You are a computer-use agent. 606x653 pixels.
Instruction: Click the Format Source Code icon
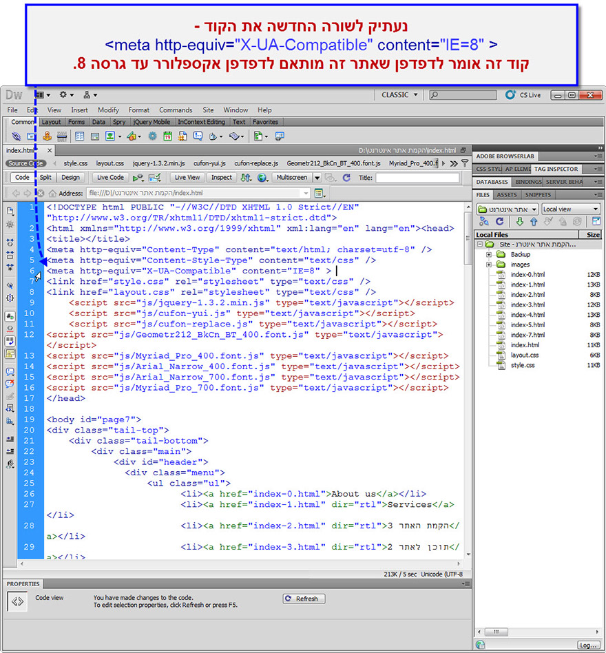10,464
